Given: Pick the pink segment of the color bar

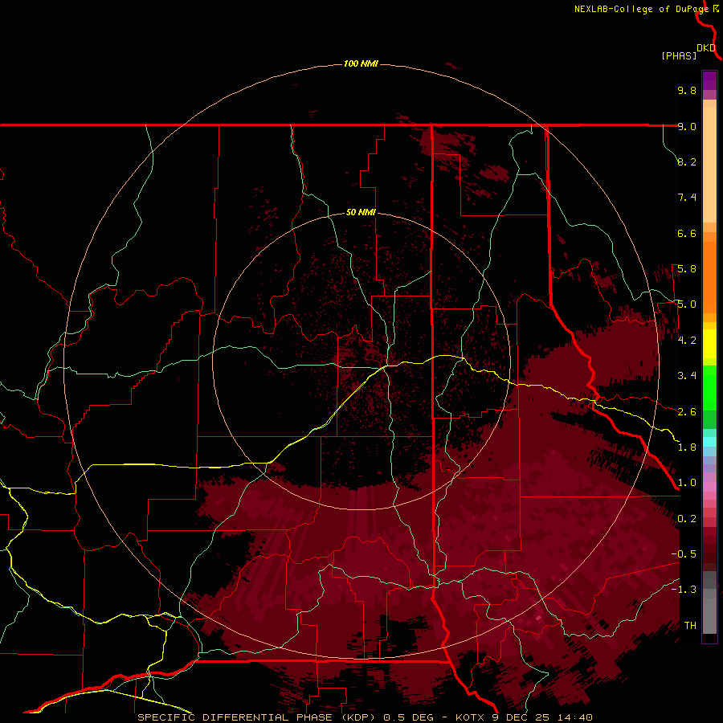Looking at the screenshot, I should pyautogui.click(x=709, y=485).
